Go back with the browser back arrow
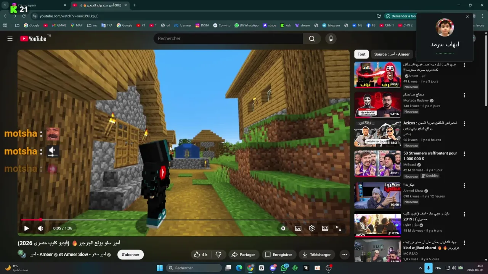This screenshot has width=488, height=274. click(6, 16)
